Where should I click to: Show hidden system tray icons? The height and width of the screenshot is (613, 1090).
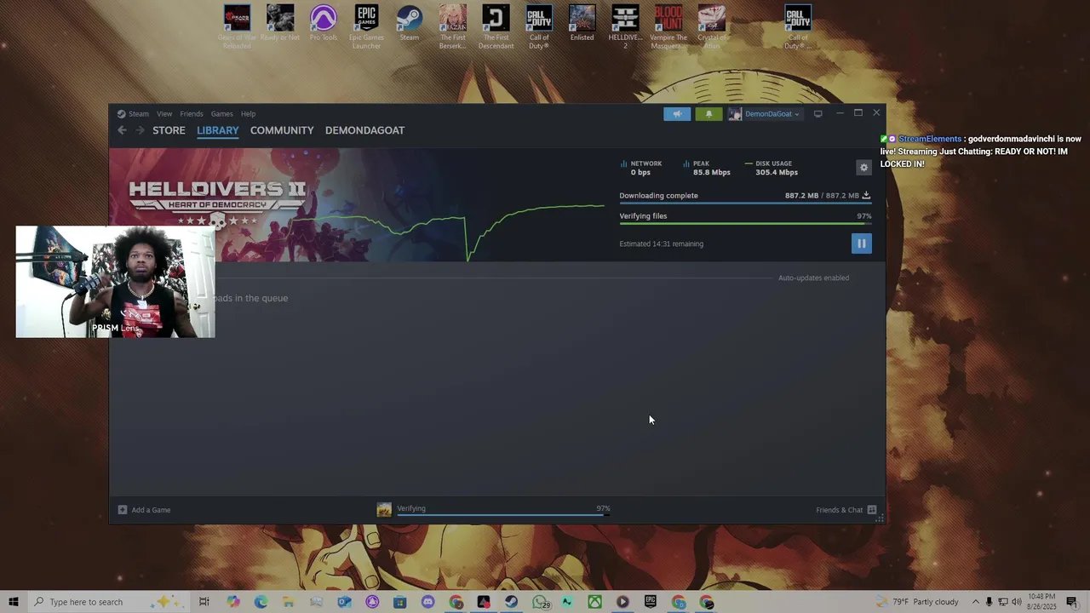pos(976,602)
